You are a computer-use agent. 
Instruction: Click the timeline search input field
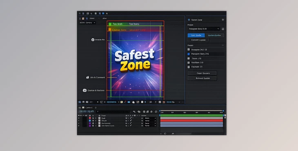(113, 112)
